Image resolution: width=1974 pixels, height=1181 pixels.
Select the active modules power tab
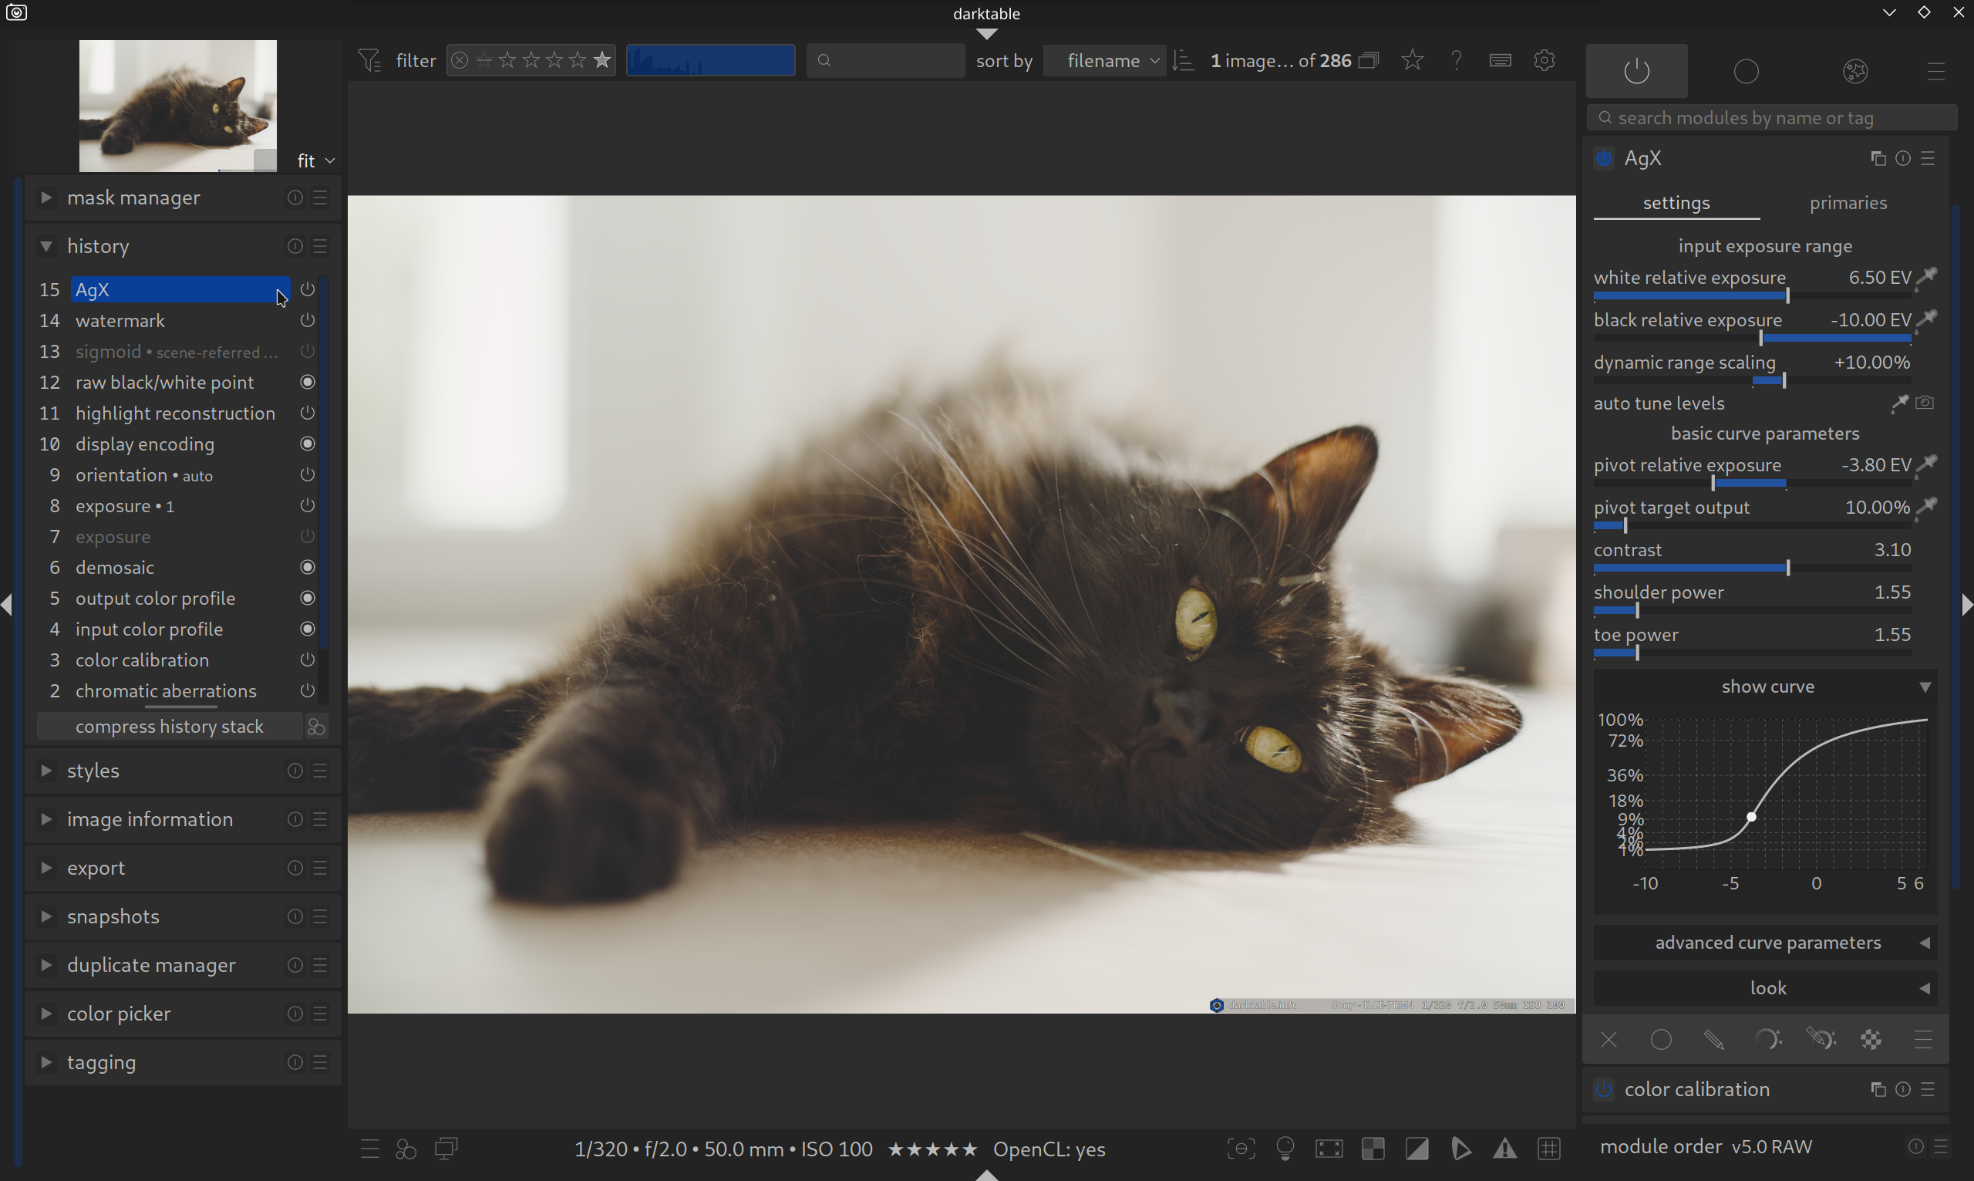1636,71
